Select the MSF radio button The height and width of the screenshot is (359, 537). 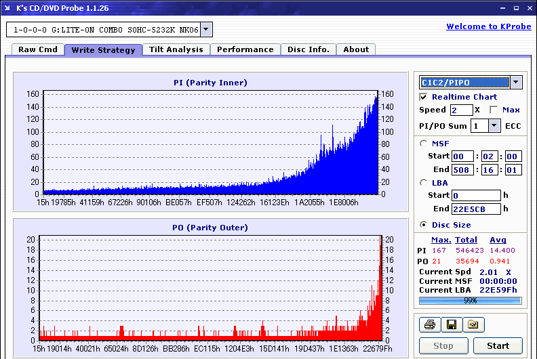423,144
